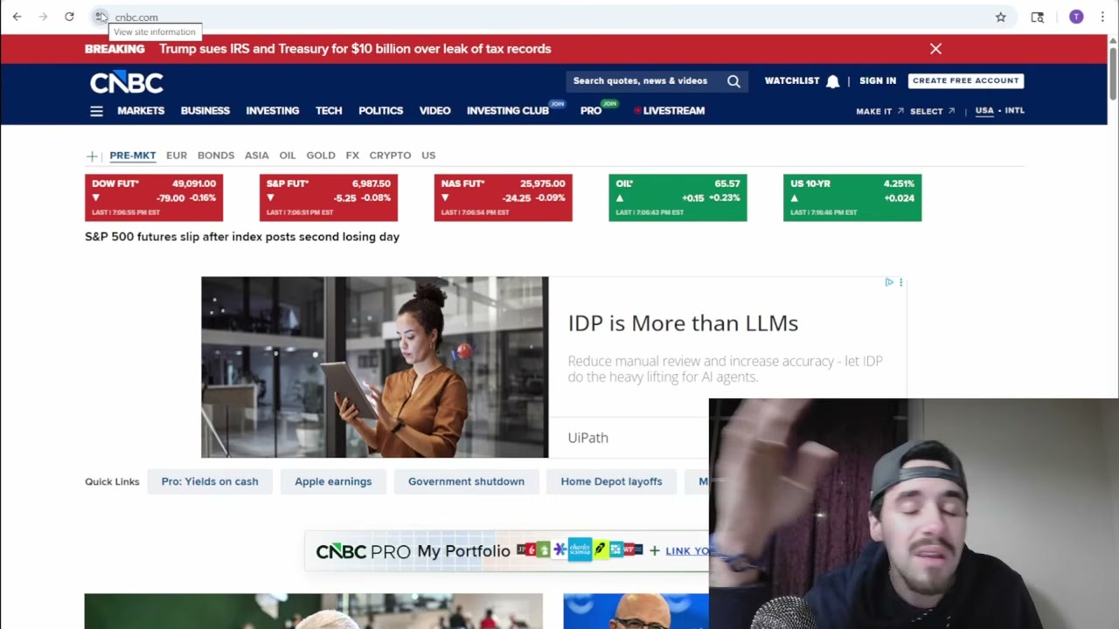This screenshot has height=629, width=1119.
Task: Open the VIDEO menu
Action: pyautogui.click(x=434, y=111)
